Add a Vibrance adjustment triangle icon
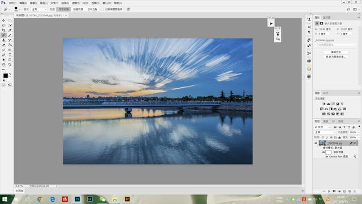 point(342,104)
